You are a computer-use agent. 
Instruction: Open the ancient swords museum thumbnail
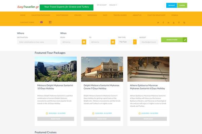pos(148,69)
